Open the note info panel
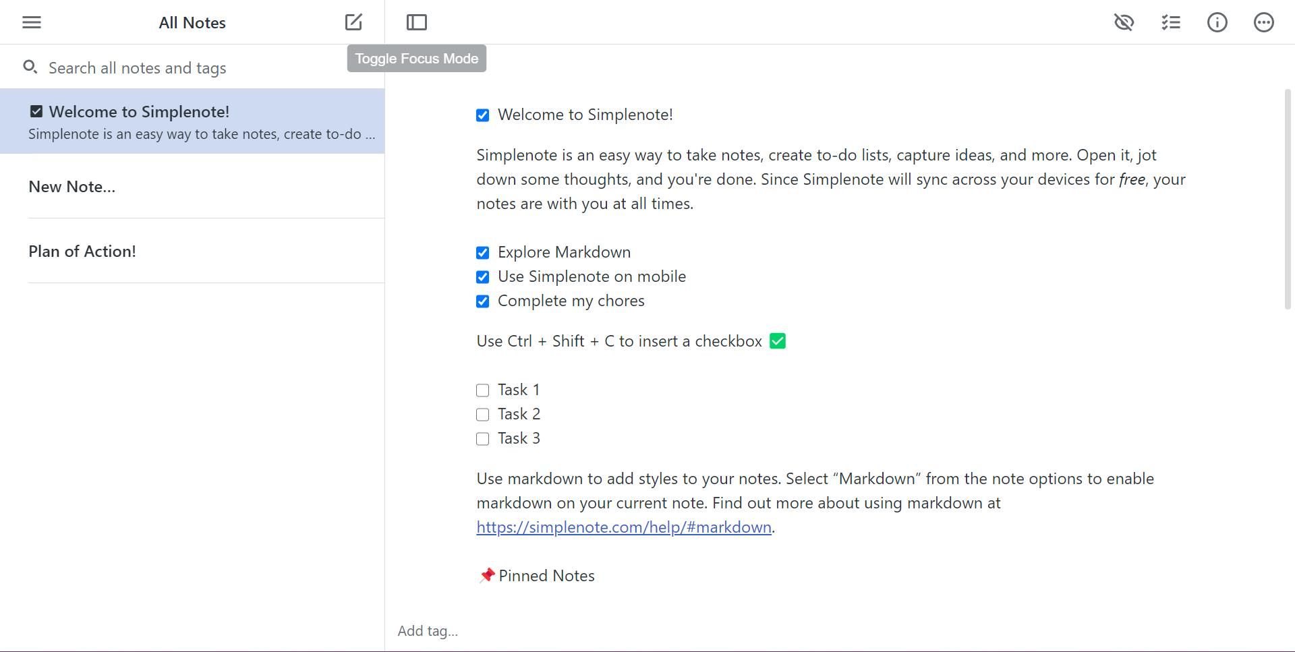Image resolution: width=1295 pixels, height=652 pixels. click(x=1217, y=22)
